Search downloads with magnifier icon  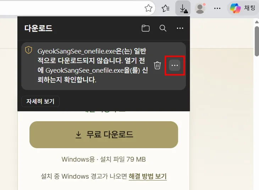163,28
